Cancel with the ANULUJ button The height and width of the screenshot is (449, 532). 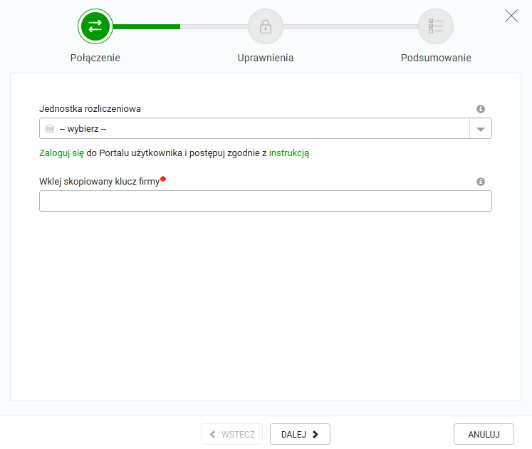pyautogui.click(x=484, y=434)
